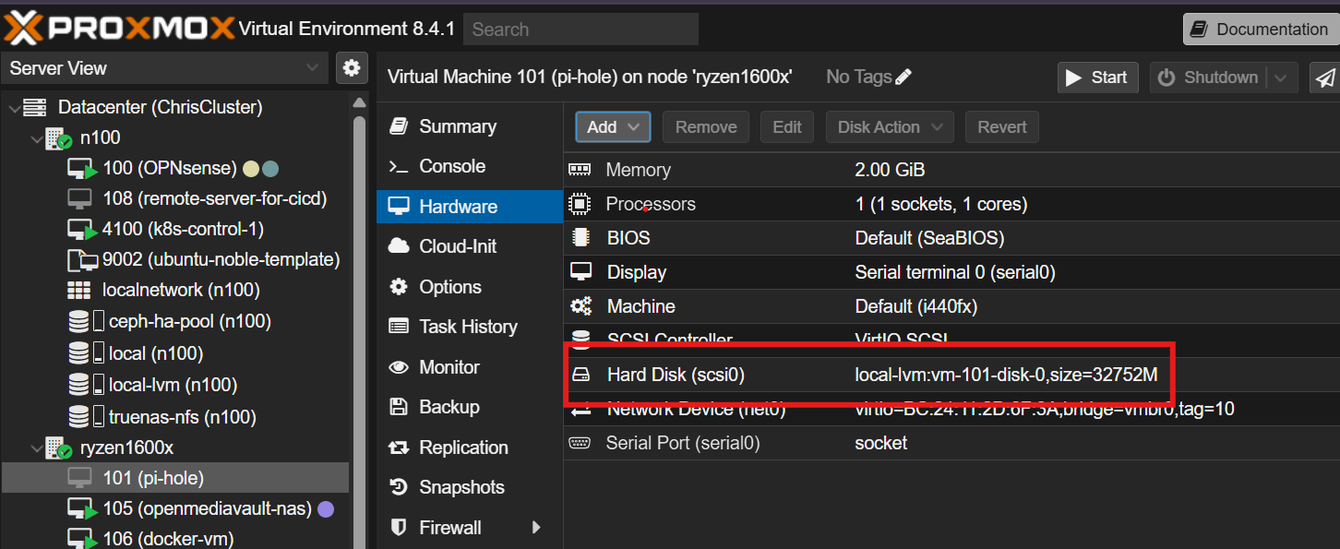Open the Summary tab
Image resolution: width=1340 pixels, height=549 pixels.
(x=470, y=126)
